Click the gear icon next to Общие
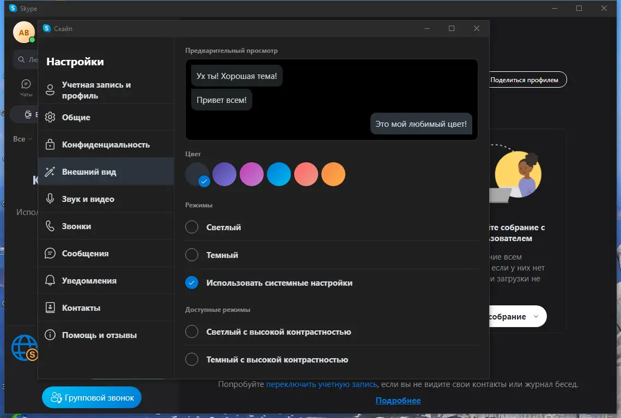Viewport: 621px width, 418px height. (50, 117)
